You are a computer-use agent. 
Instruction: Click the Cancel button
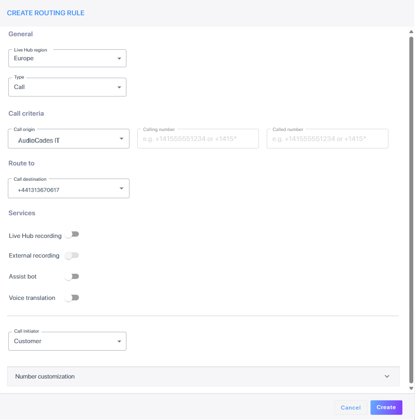click(x=350, y=408)
